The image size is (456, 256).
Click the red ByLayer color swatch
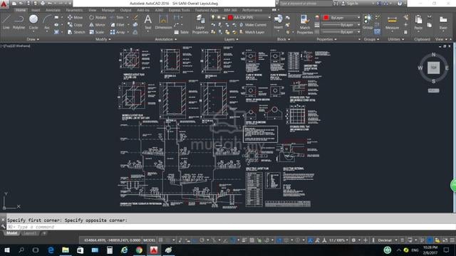pyautogui.click(x=326, y=18)
